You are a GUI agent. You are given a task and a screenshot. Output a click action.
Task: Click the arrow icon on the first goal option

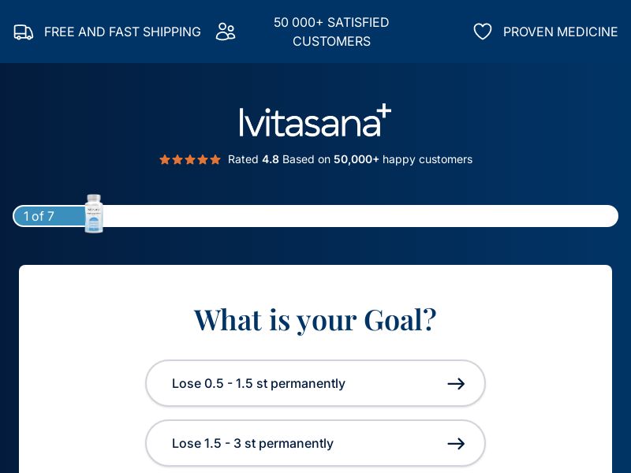pyautogui.click(x=456, y=384)
